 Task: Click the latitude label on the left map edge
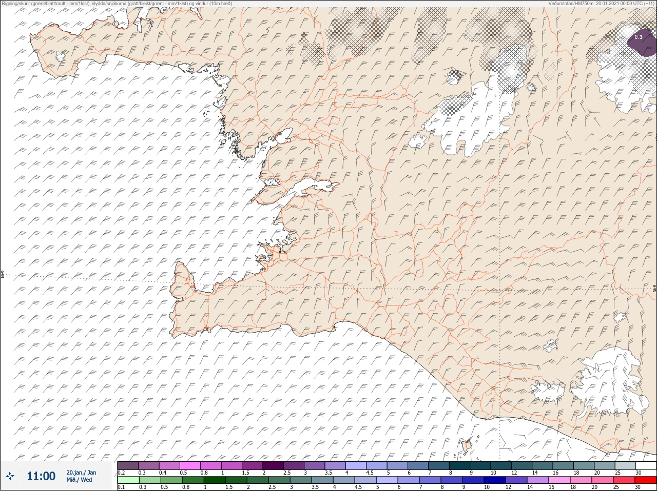[3, 275]
